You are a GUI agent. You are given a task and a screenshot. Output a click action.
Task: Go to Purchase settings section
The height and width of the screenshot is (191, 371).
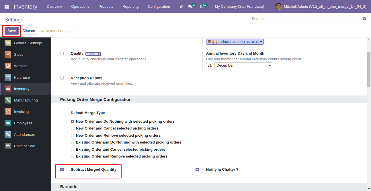(26, 77)
